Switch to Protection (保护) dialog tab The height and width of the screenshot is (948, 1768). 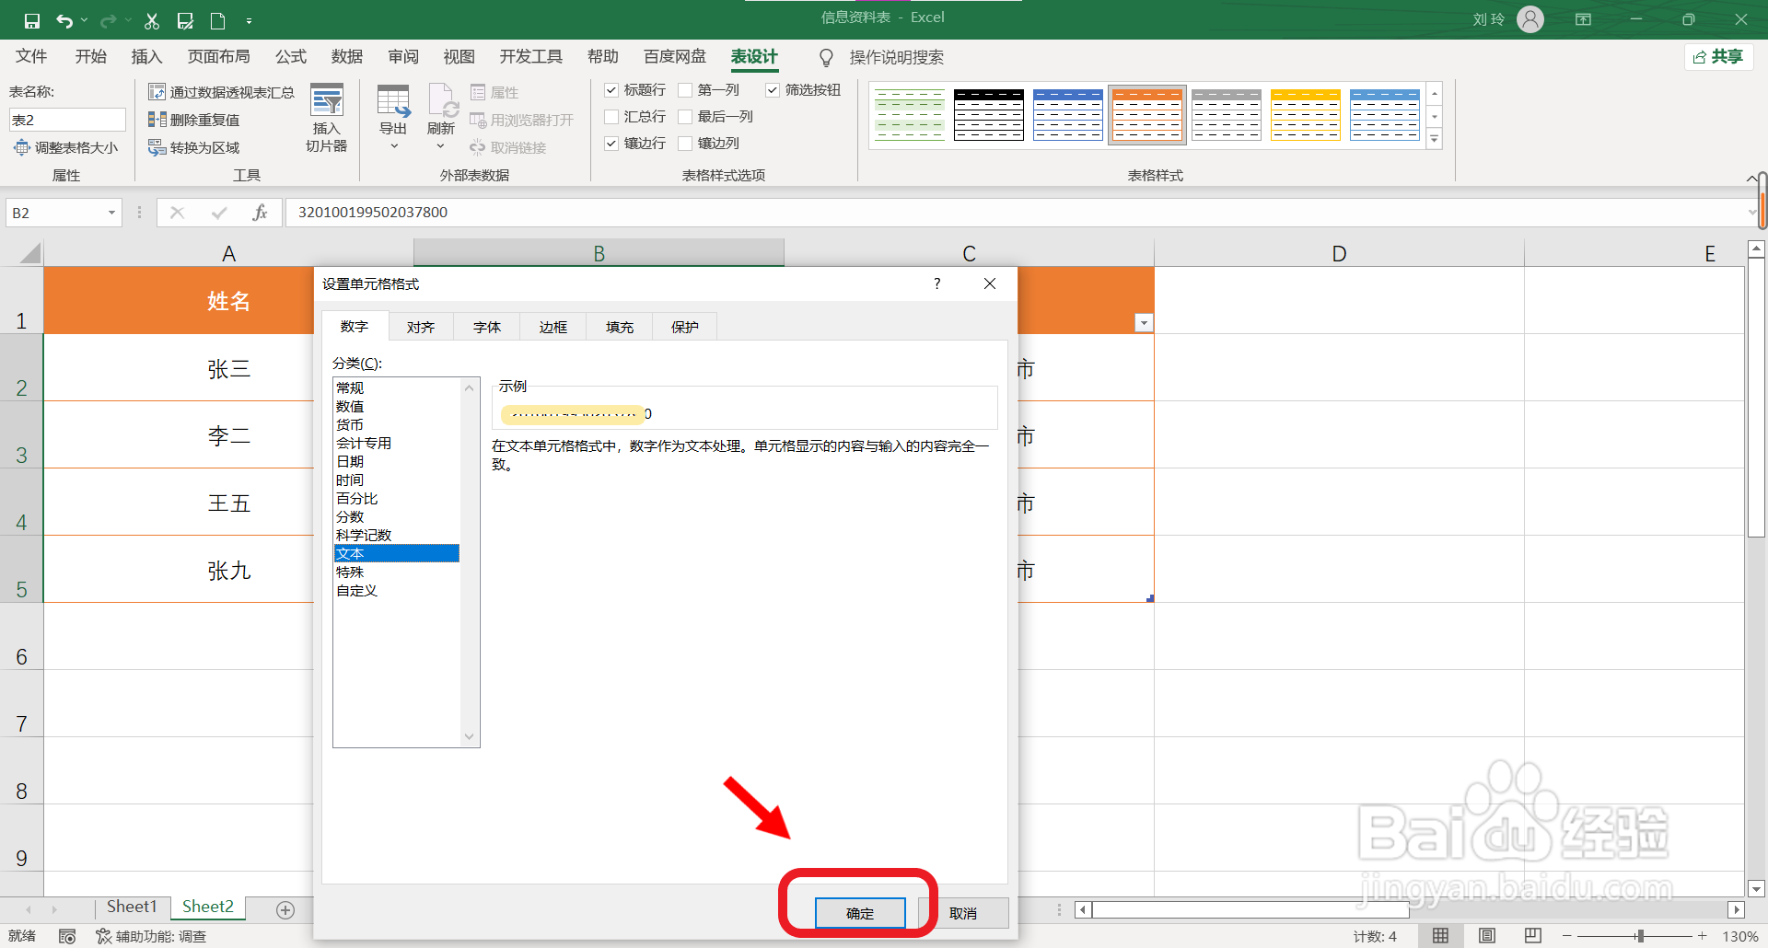pyautogui.click(x=685, y=327)
